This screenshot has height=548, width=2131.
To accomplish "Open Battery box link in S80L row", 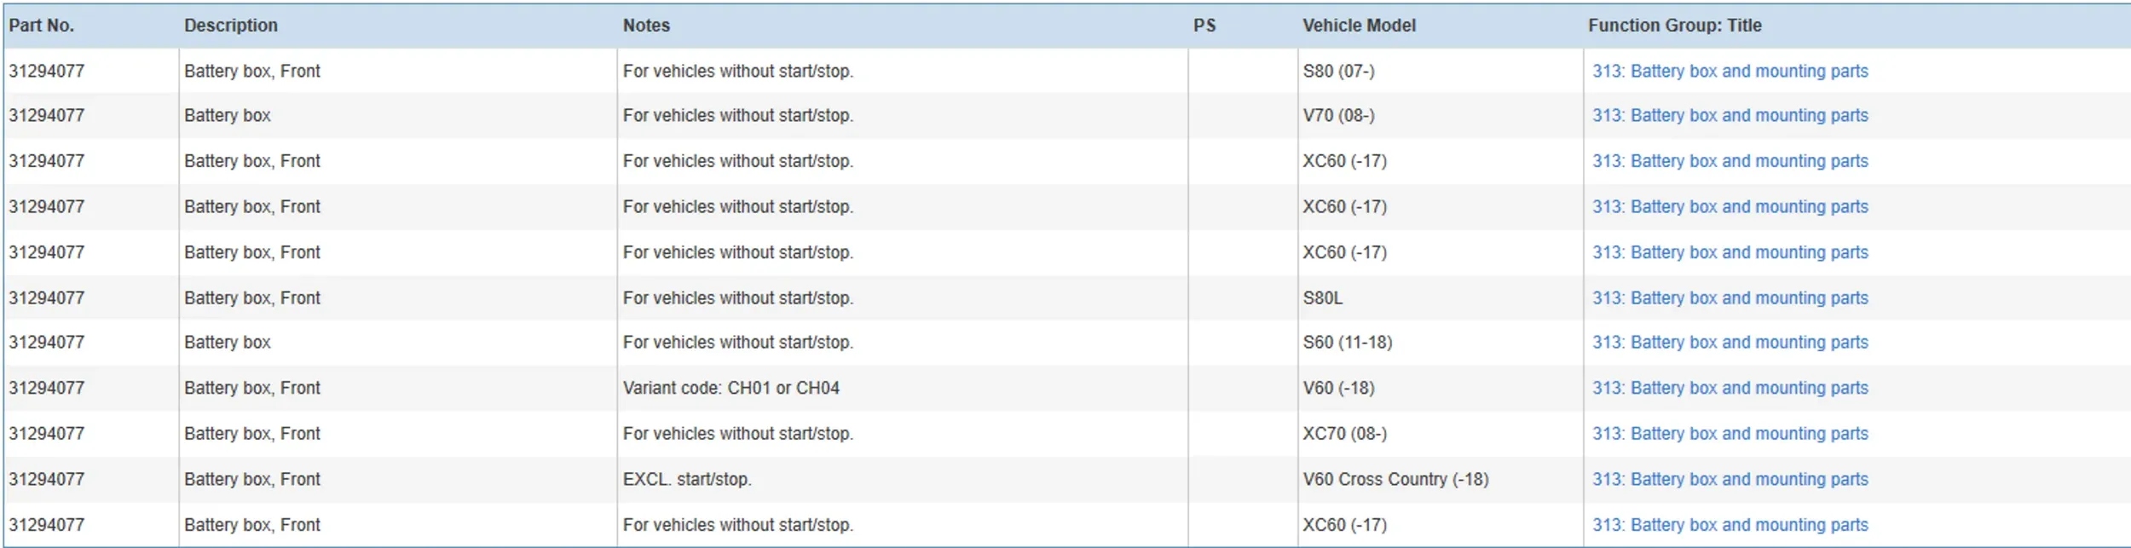I will (1730, 297).
